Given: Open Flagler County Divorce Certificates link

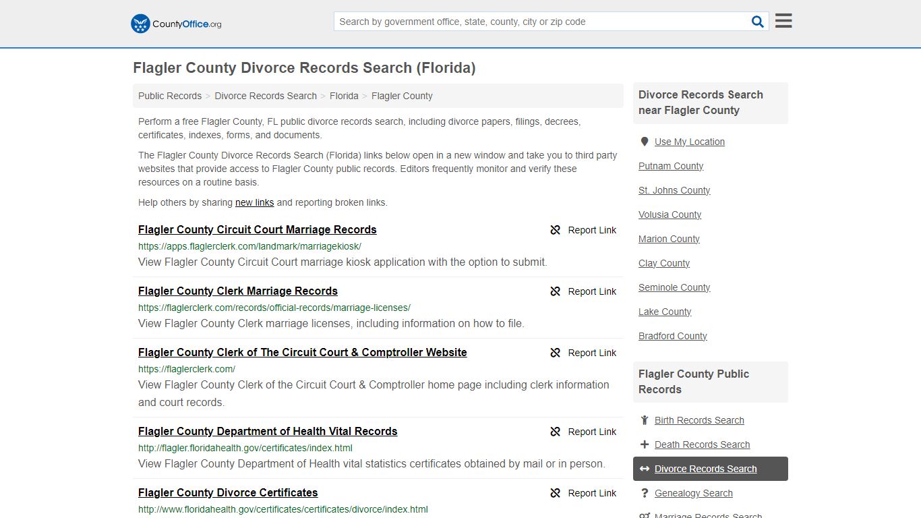Looking at the screenshot, I should tap(228, 493).
